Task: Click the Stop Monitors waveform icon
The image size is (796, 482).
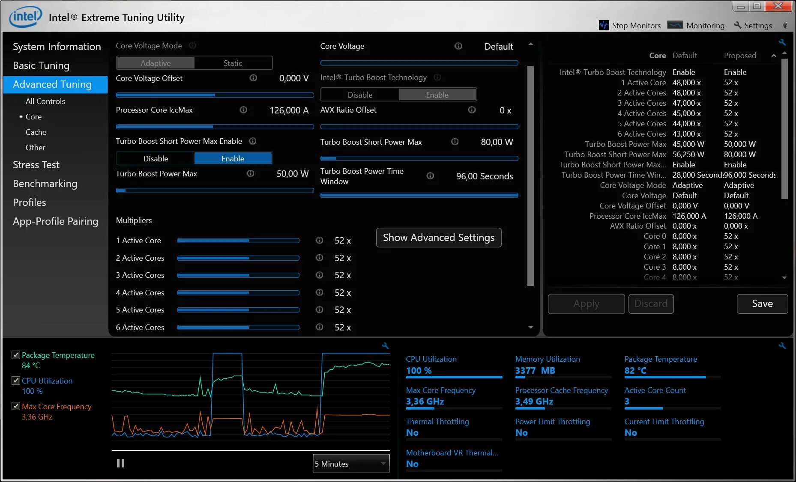Action: click(x=604, y=25)
